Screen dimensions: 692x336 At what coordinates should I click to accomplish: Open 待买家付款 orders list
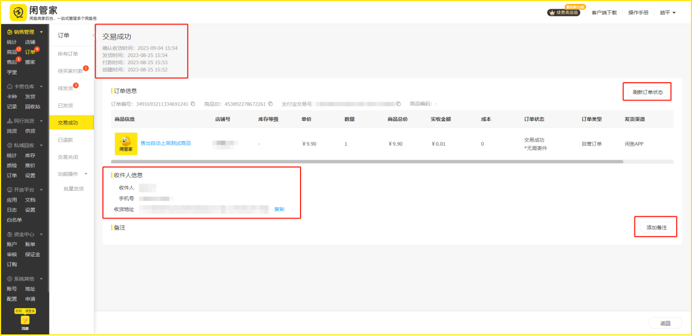click(x=70, y=71)
